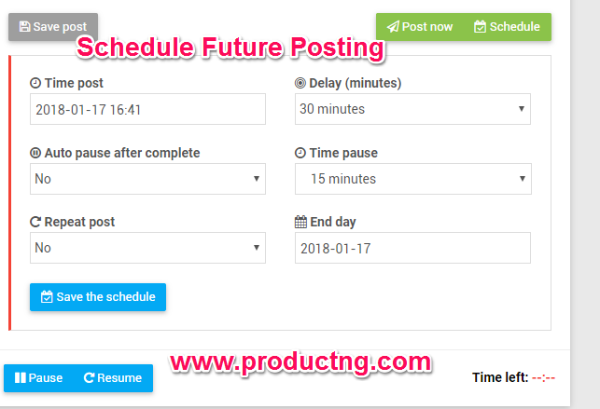Switch to the Schedule option
The image size is (600, 409).
507,27
